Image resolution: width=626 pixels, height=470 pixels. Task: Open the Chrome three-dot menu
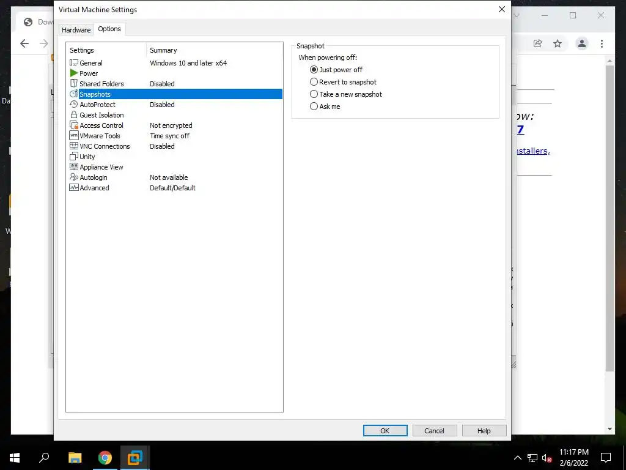click(602, 43)
